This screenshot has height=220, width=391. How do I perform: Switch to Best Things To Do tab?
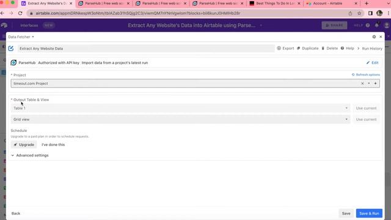point(275,4)
